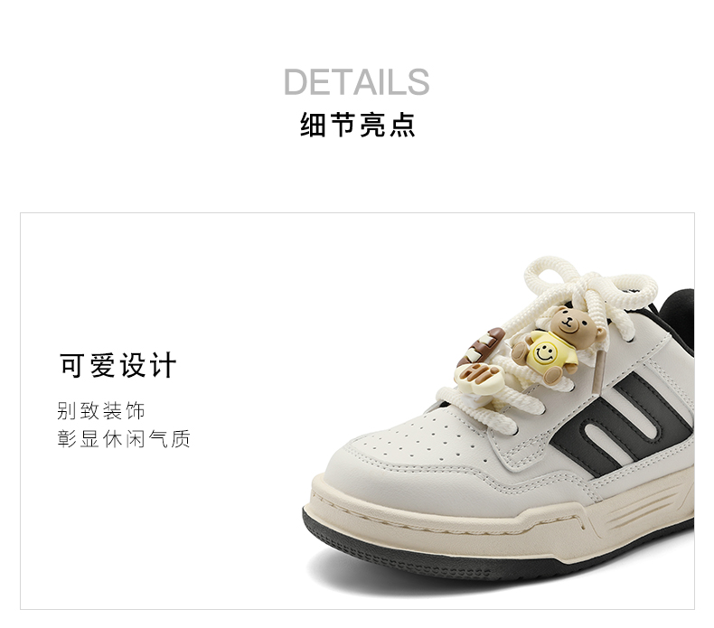Click the bear's brown foot

[553, 376]
